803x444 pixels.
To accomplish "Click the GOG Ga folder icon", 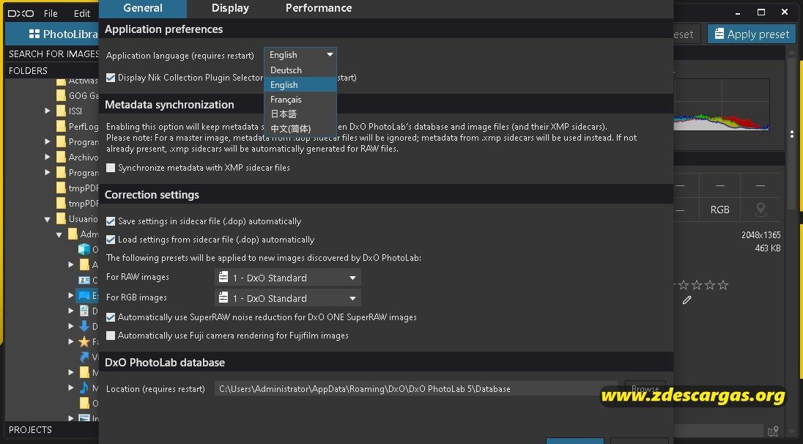I will [x=61, y=95].
